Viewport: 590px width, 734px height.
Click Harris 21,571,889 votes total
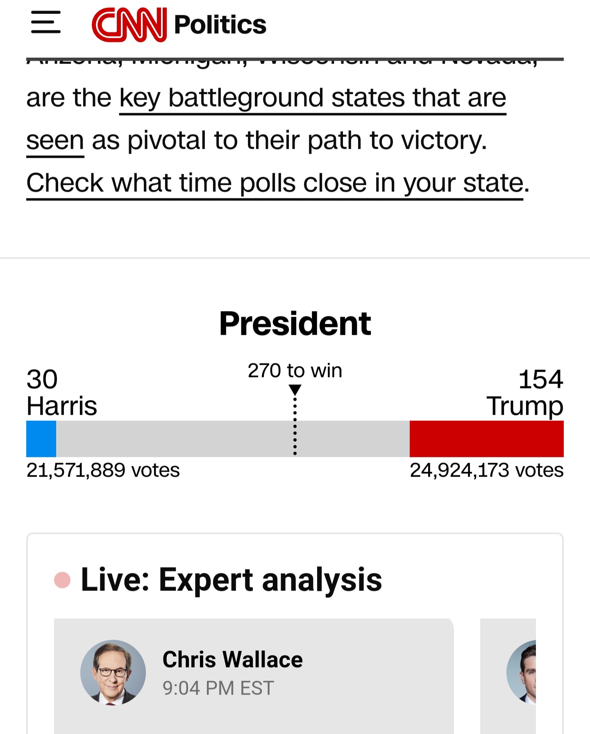point(103,470)
